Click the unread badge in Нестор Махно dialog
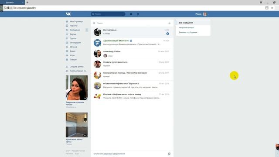279x157 pixels. click(167, 34)
